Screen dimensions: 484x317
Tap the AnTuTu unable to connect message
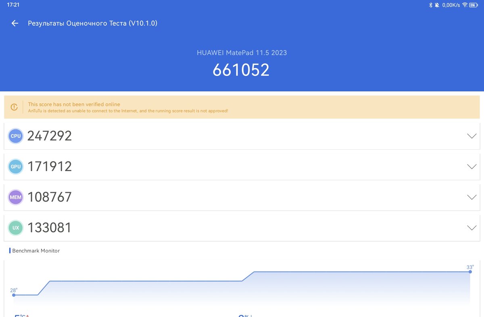coord(128,111)
